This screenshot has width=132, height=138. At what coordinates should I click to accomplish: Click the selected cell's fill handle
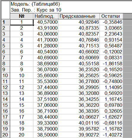pos(33,25)
